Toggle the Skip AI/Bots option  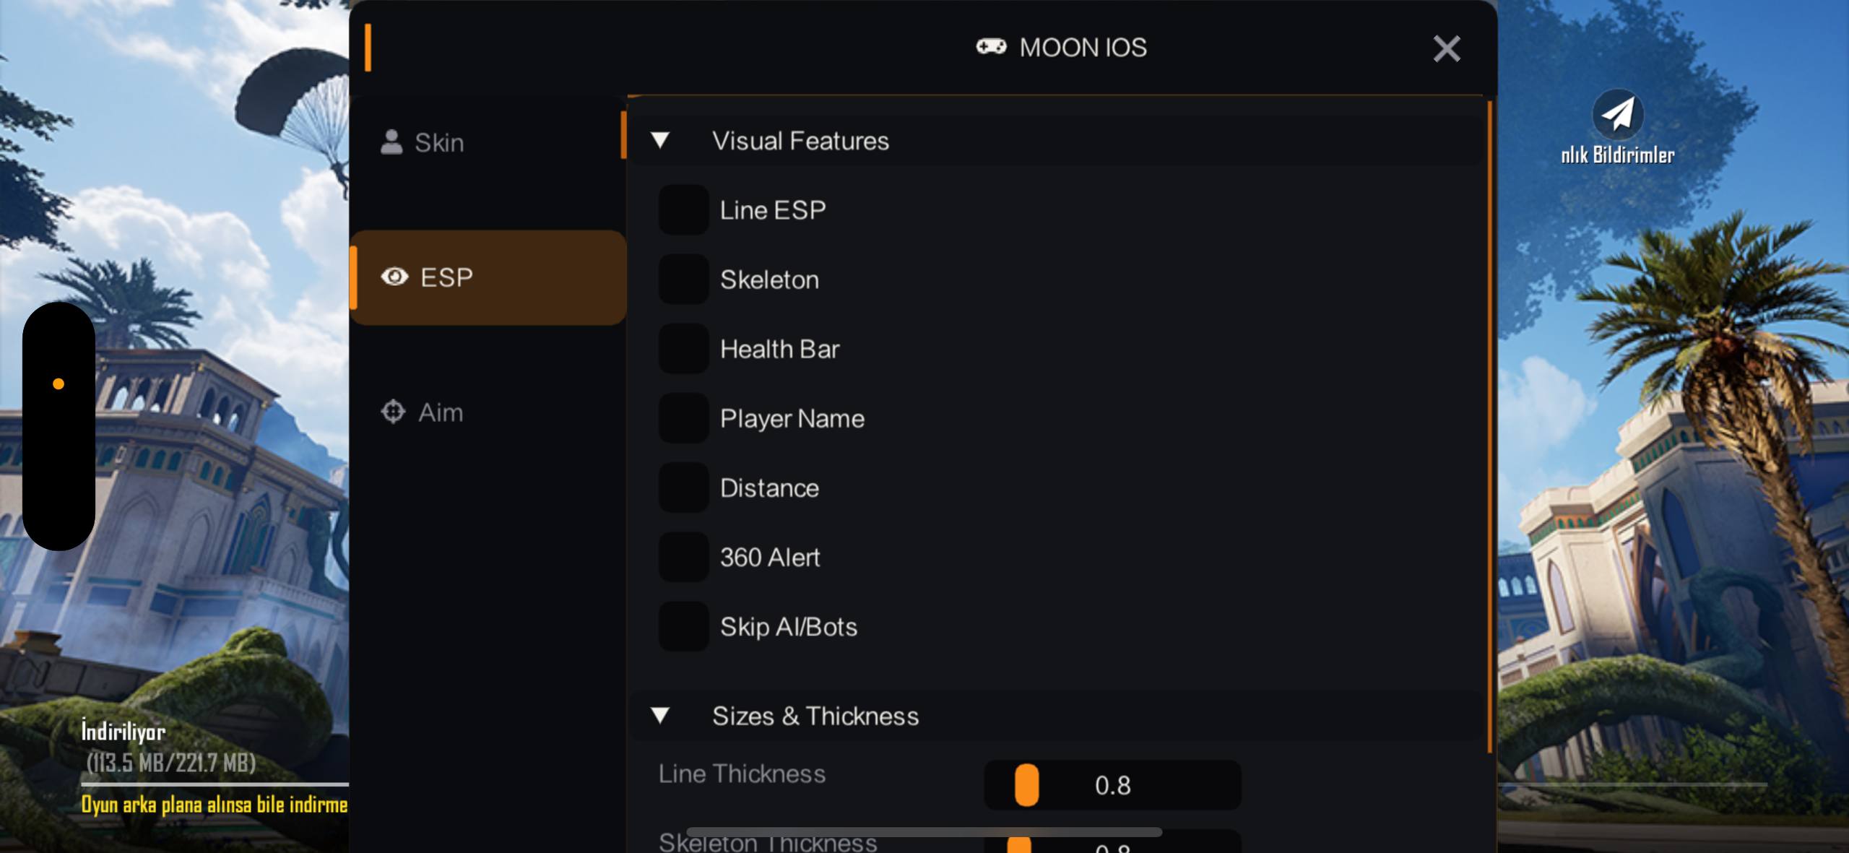pyautogui.click(x=683, y=626)
